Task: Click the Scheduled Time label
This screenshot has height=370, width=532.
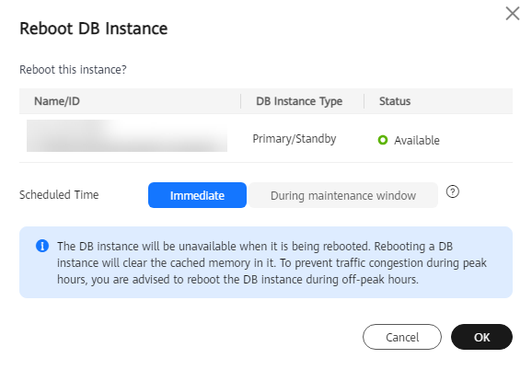Action: (x=59, y=195)
